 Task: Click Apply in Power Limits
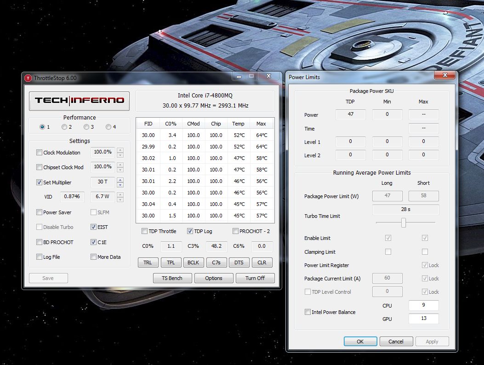432,341
